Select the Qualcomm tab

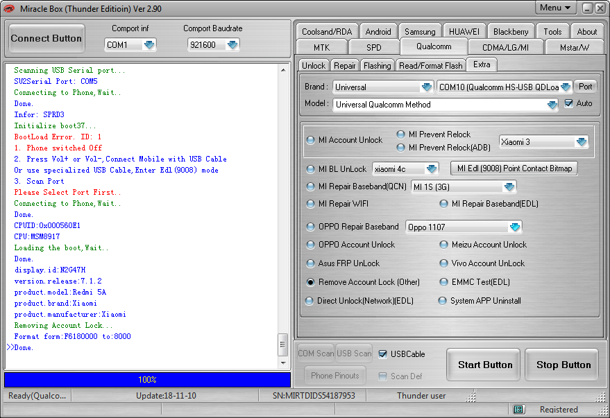tap(434, 46)
